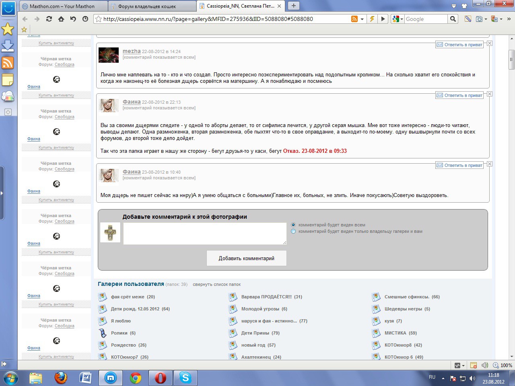This screenshot has width=515, height=386.
Task: Expand the snapshot camera dropdown
Action: [x=486, y=19]
